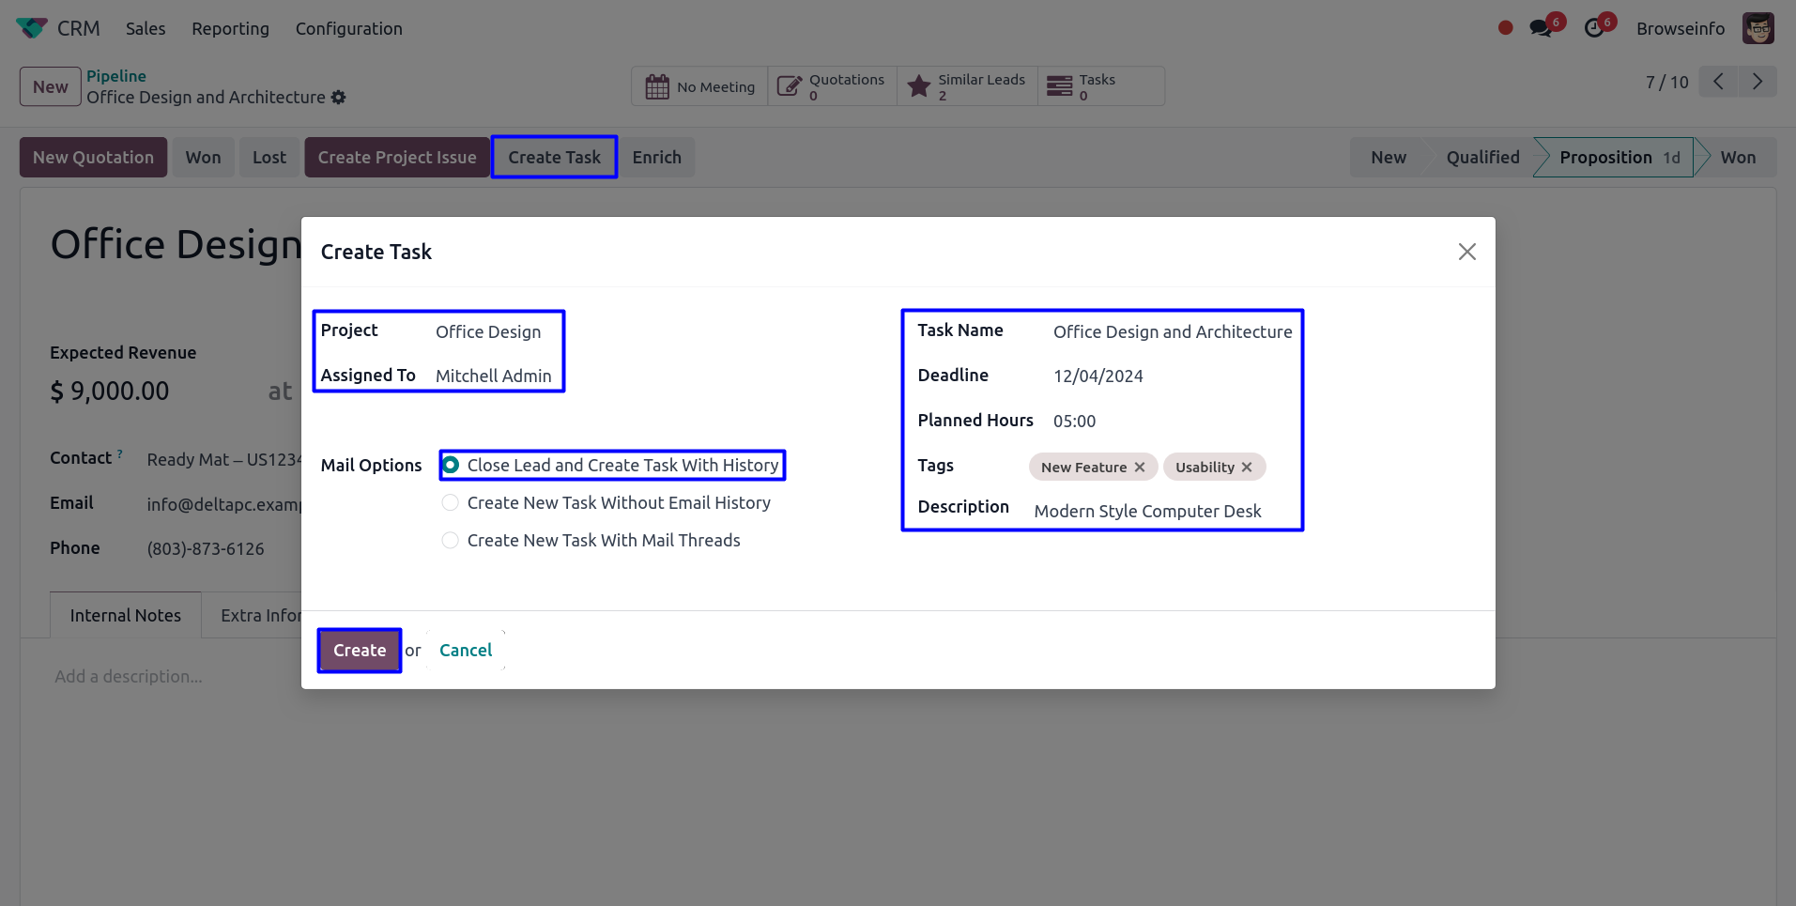This screenshot has height=906, width=1796.
Task: Open the Quotations stat button
Action: pyautogui.click(x=833, y=86)
